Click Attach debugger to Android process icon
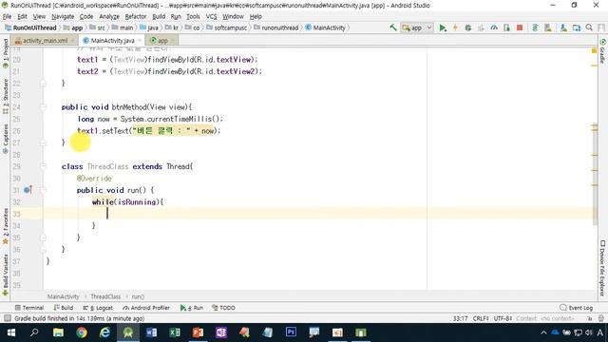Viewport: 608px width, 342px height. [x=506, y=28]
